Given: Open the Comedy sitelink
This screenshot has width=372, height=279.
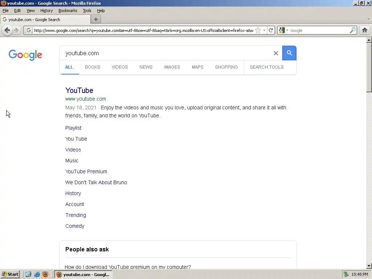Looking at the screenshot, I should coord(75,226).
